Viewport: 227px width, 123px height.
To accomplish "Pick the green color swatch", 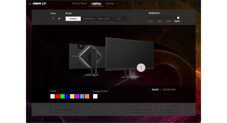I will pyautogui.click(x=63, y=96).
